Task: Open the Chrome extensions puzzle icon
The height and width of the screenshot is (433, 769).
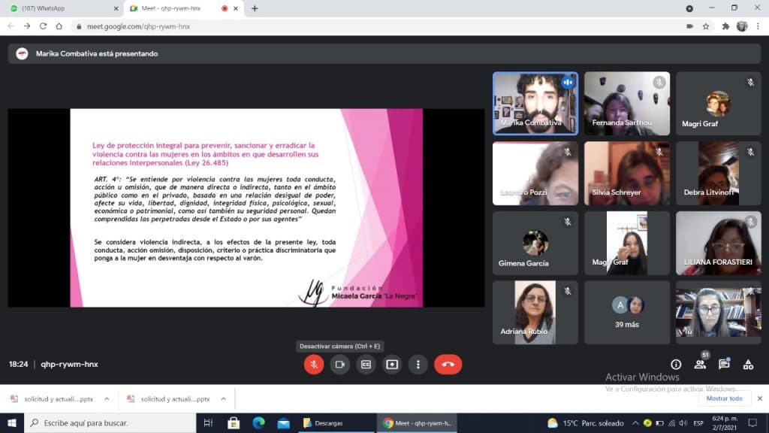Action: 725,26
